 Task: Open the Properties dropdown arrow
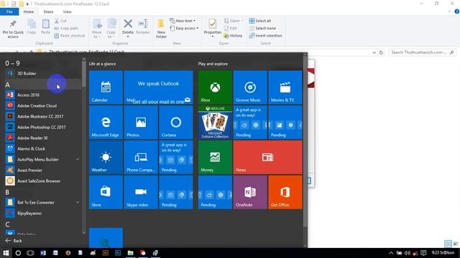tap(213, 37)
